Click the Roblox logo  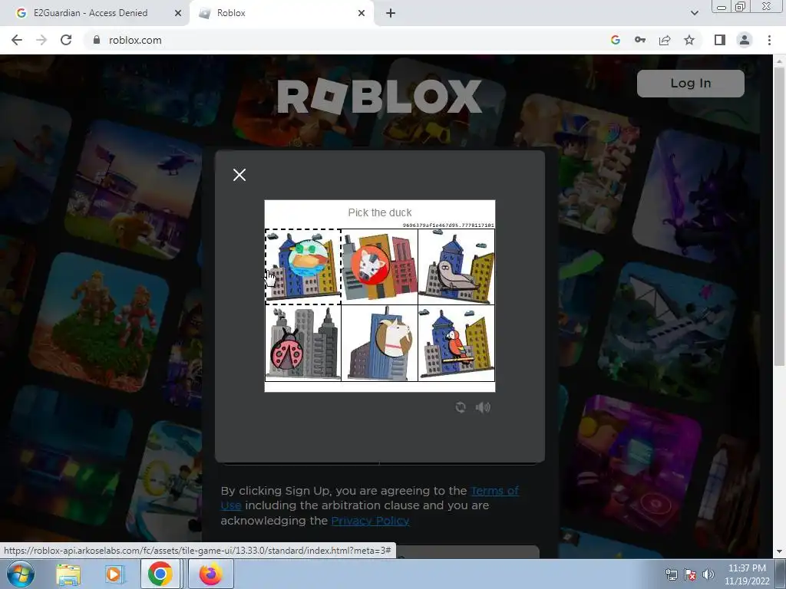pyautogui.click(x=379, y=96)
